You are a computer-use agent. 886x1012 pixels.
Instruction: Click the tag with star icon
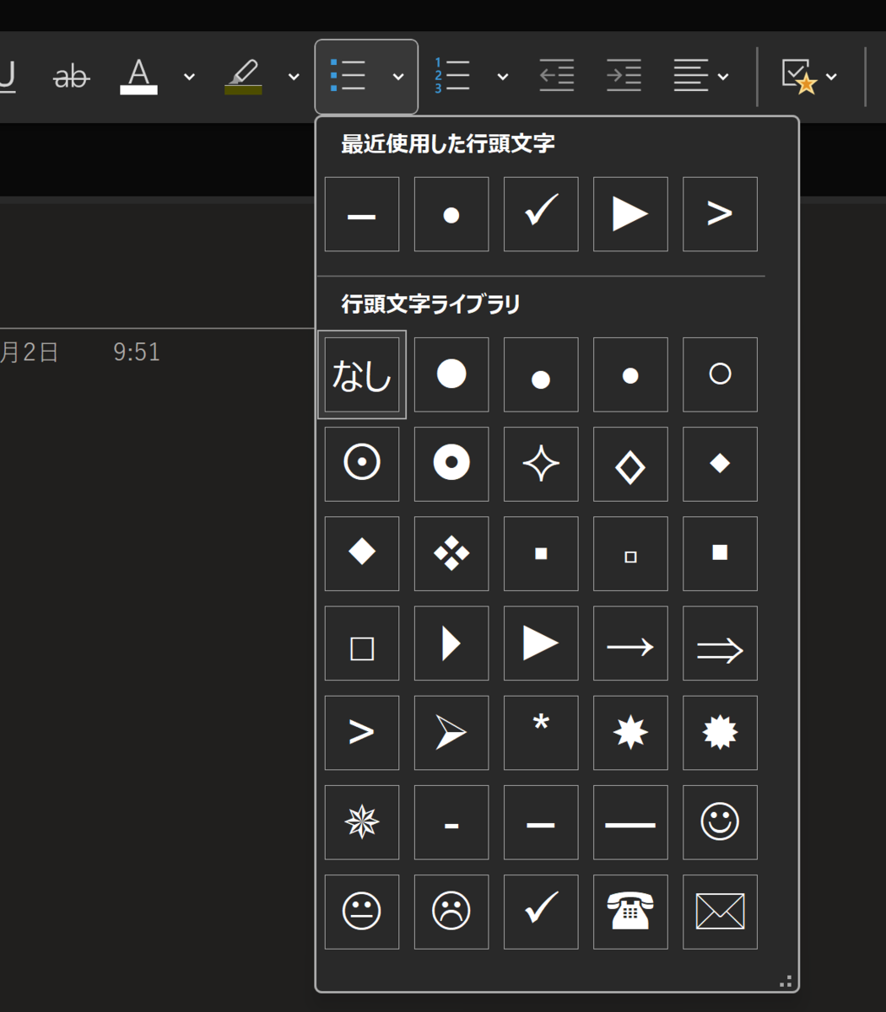798,76
